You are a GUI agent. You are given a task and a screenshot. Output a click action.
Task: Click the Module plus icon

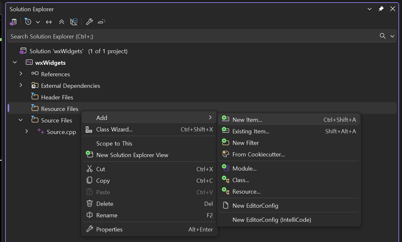click(225, 168)
